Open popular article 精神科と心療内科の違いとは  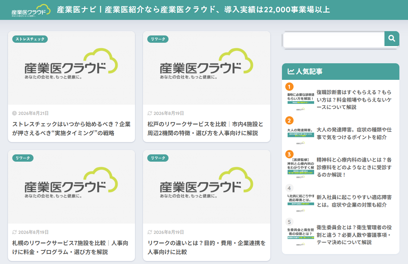[x=354, y=167]
